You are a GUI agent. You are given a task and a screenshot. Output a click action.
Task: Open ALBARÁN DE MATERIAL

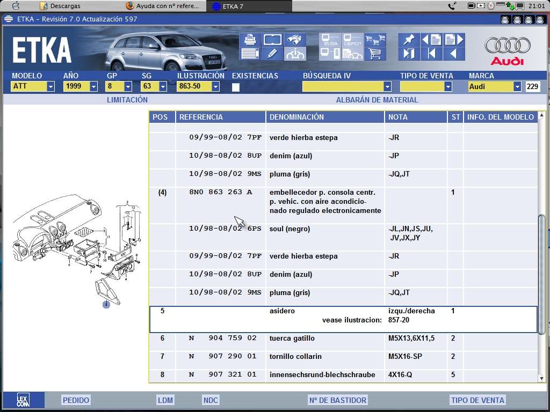(x=377, y=100)
